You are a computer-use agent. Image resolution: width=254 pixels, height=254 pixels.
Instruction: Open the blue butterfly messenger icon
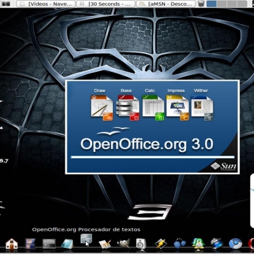coord(180,244)
